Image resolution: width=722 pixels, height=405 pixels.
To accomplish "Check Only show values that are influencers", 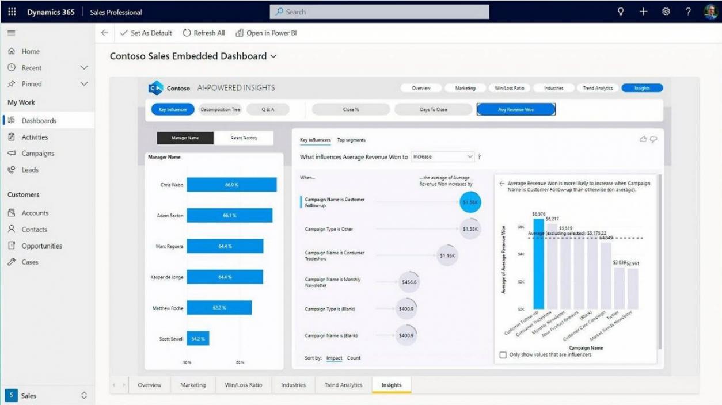I will 503,355.
